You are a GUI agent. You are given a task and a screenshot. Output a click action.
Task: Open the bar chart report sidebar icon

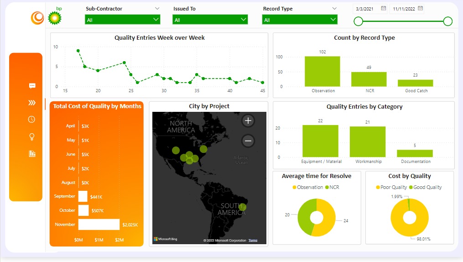pyautogui.click(x=32, y=153)
